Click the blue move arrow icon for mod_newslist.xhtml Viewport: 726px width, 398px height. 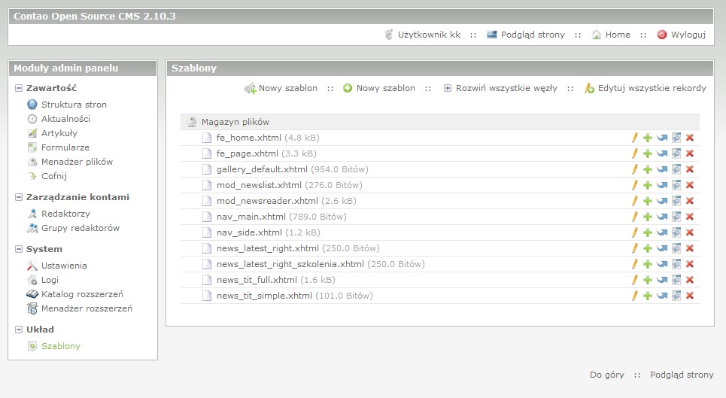662,185
